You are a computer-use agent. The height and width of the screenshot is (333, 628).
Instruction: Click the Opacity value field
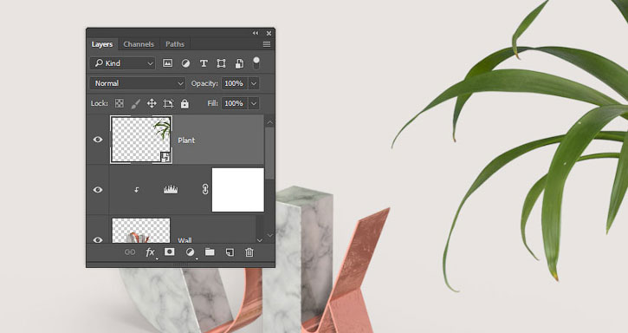pyautogui.click(x=234, y=83)
